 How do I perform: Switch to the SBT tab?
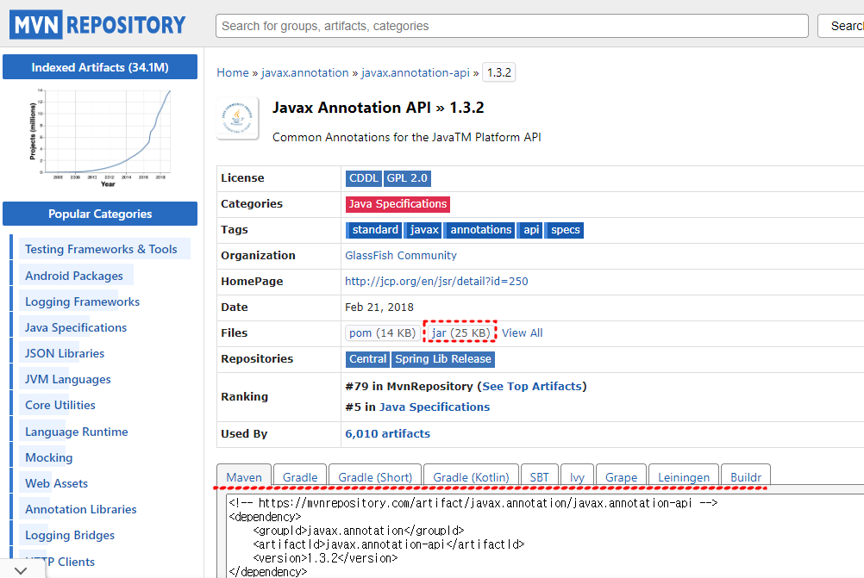(x=539, y=476)
